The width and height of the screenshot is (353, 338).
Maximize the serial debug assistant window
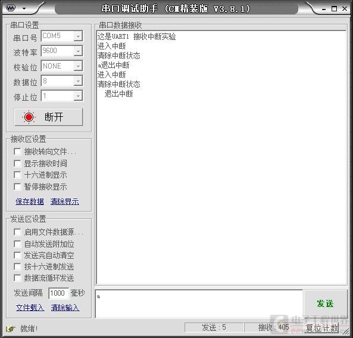tap(334, 9)
